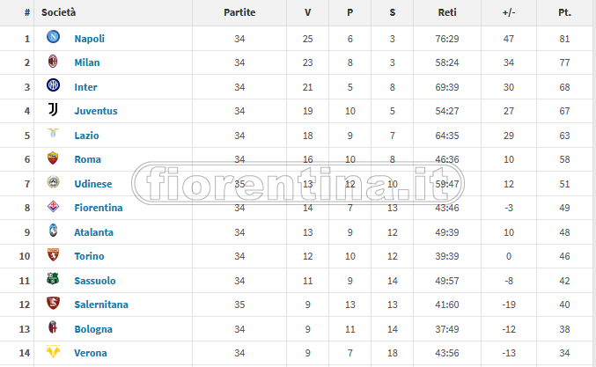Click the Partite column header

click(239, 13)
